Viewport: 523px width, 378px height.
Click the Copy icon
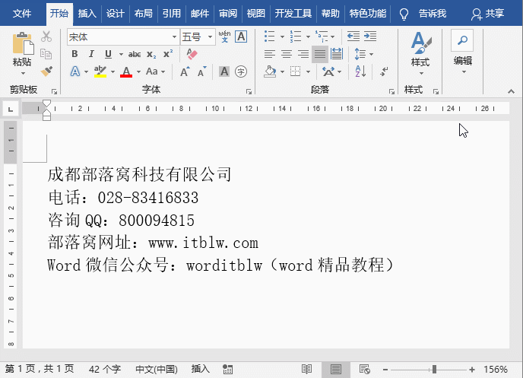pyautogui.click(x=46, y=54)
